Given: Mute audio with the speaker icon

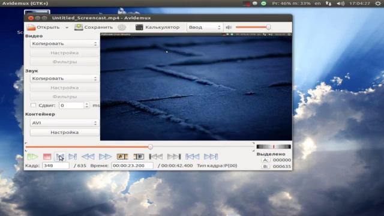Looking at the screenshot, I should (229, 27).
